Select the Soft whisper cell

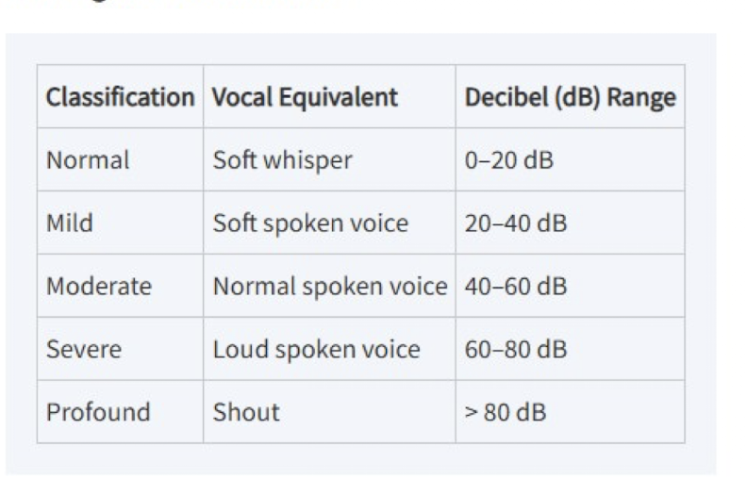pos(282,160)
